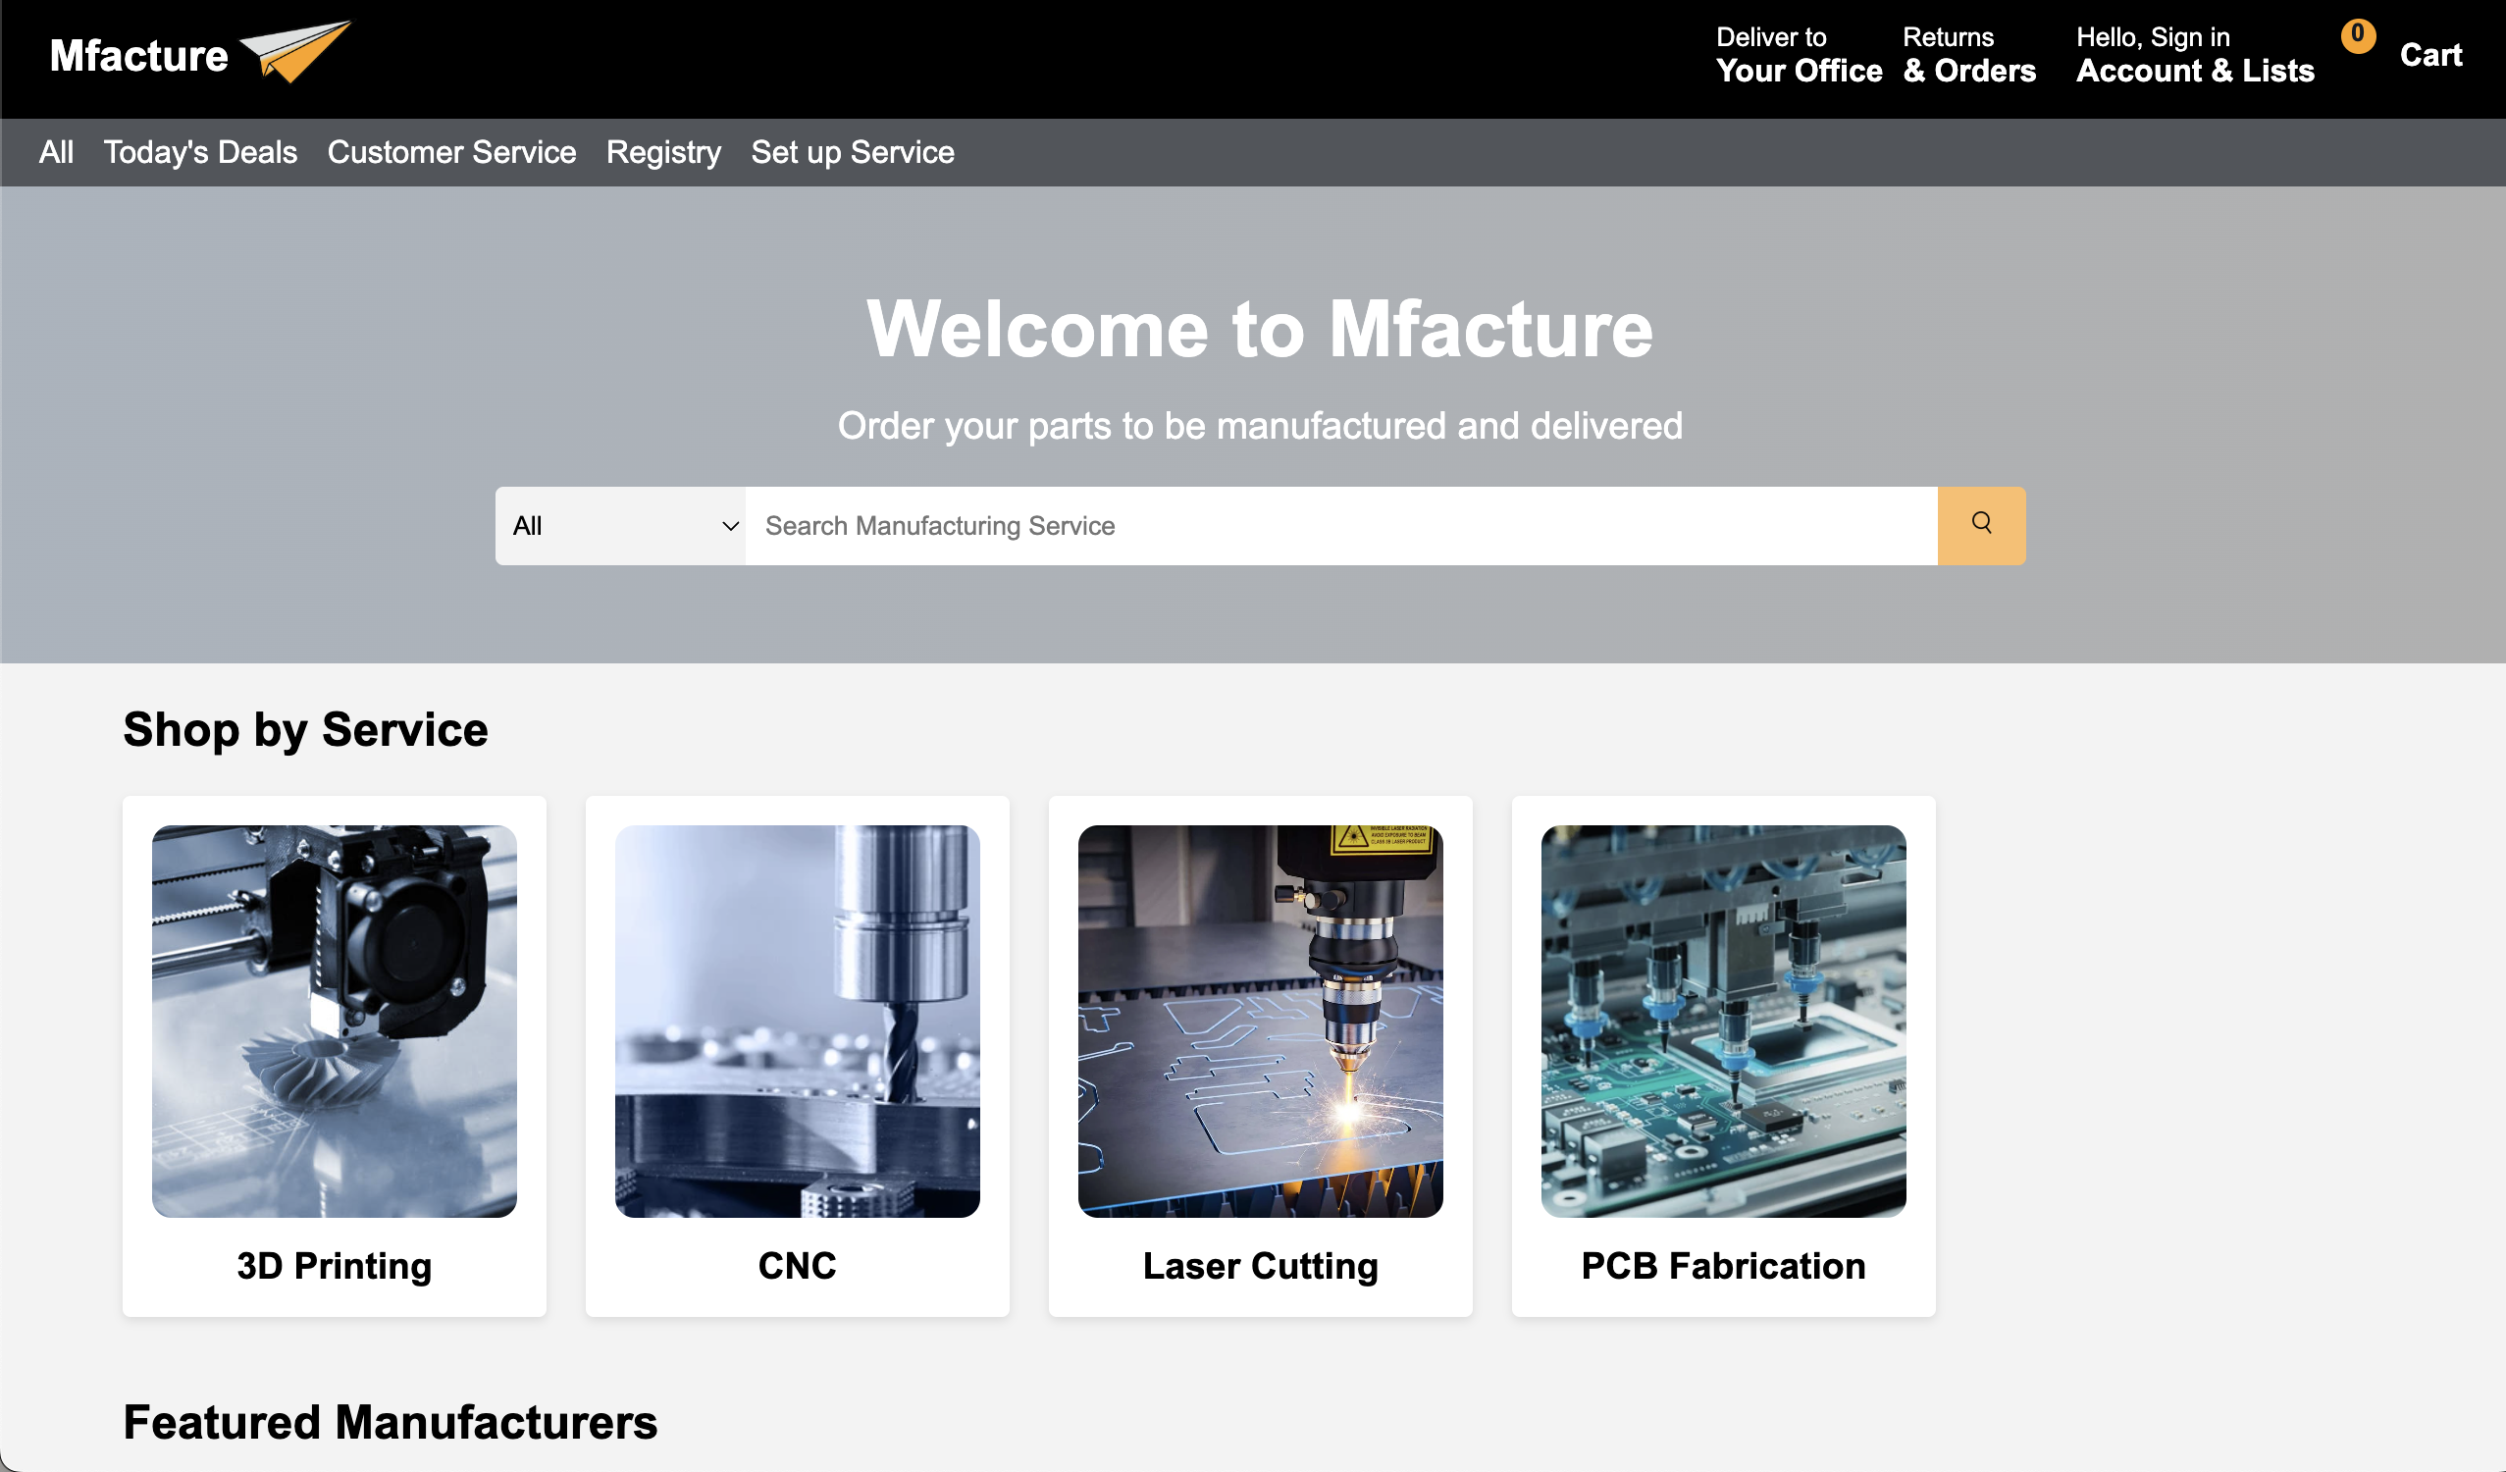The height and width of the screenshot is (1472, 2506).
Task: Click the Welcome to Mfacture title
Action: tap(1259, 329)
